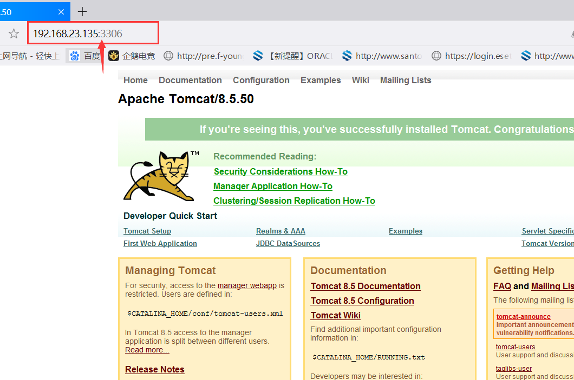Open the Release Notes link
This screenshot has width=574, height=380.
click(155, 369)
